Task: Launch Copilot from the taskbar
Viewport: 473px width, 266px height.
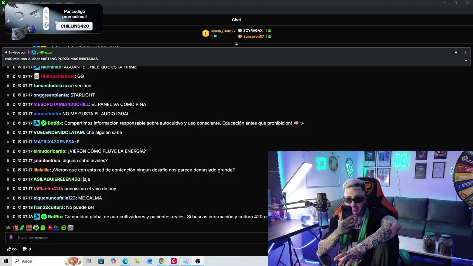Action: 113,261
